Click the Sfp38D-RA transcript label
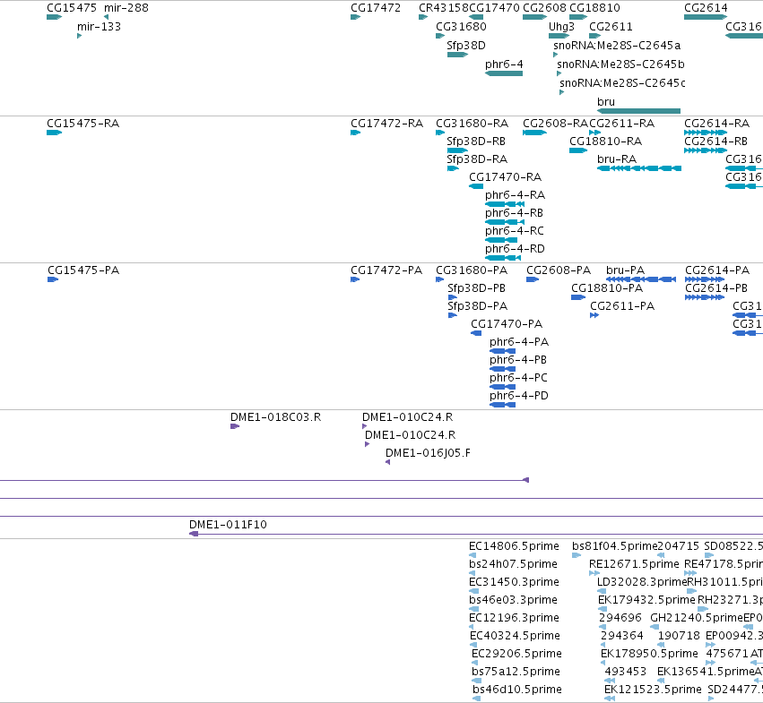This screenshot has height=703, width=763. point(477,159)
